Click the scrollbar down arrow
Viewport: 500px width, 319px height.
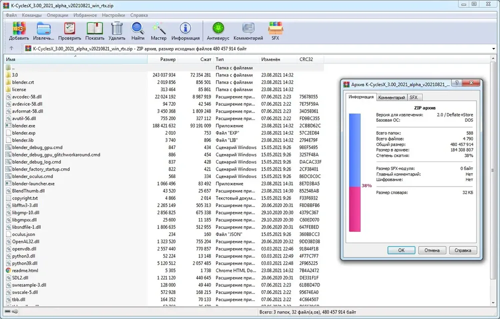[493, 302]
